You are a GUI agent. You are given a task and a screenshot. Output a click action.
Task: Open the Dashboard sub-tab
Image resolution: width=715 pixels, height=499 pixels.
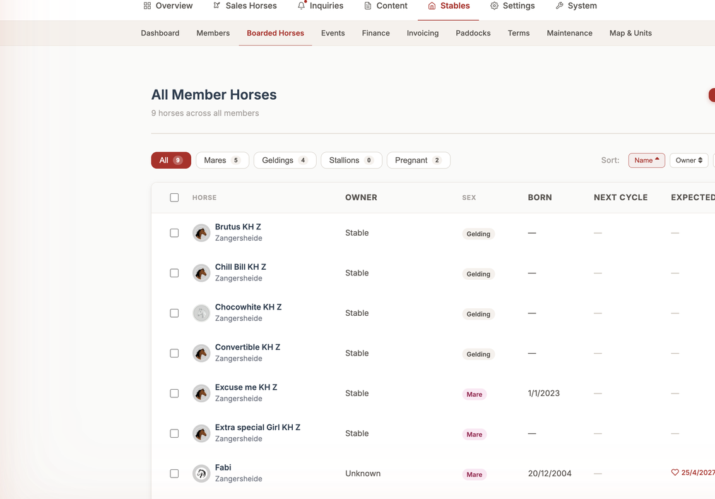160,33
